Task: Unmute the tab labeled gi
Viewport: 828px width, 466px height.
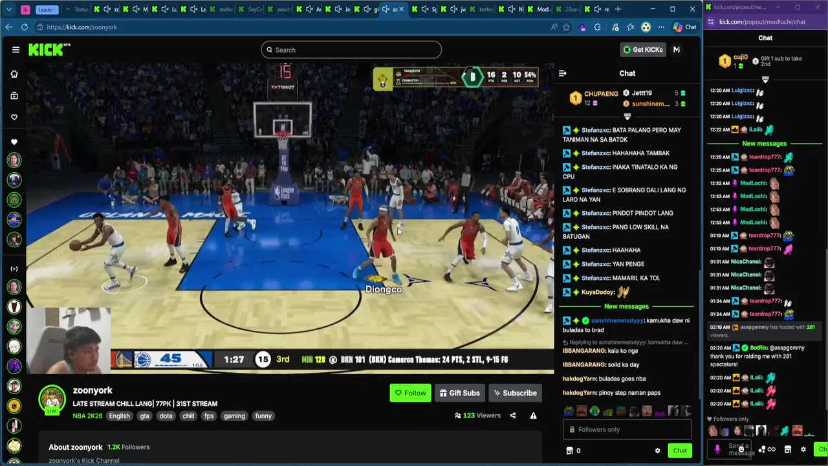Action: 367,9
